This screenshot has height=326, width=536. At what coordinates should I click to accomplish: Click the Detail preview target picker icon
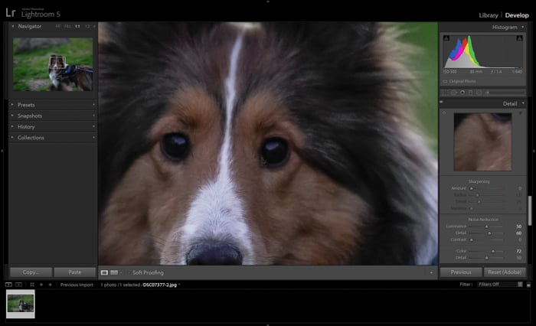tap(444, 112)
